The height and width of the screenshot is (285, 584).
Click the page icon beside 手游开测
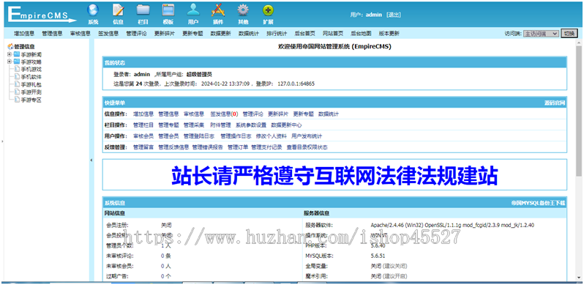(17, 92)
